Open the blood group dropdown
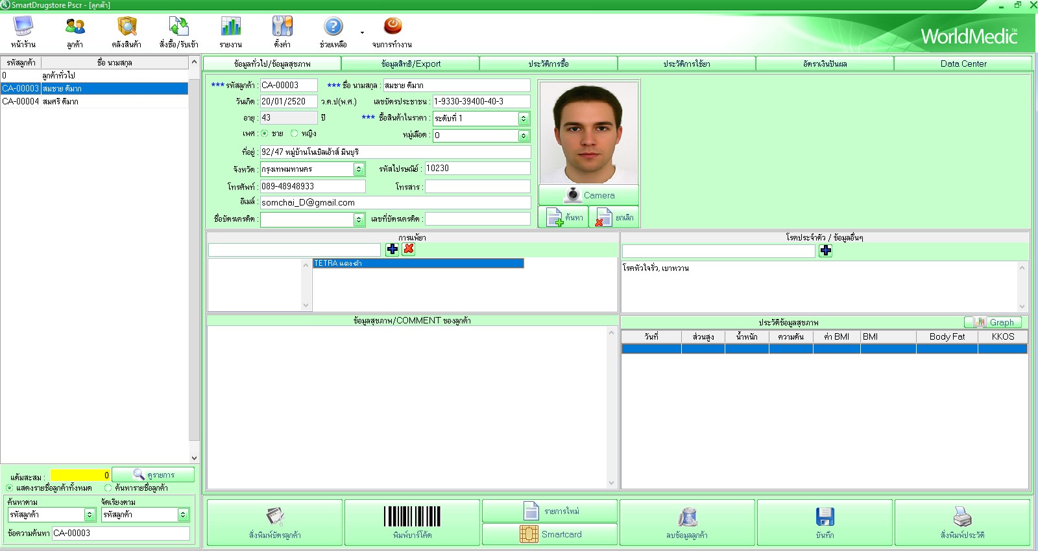Screen dimensions: 1038x551 524,135
